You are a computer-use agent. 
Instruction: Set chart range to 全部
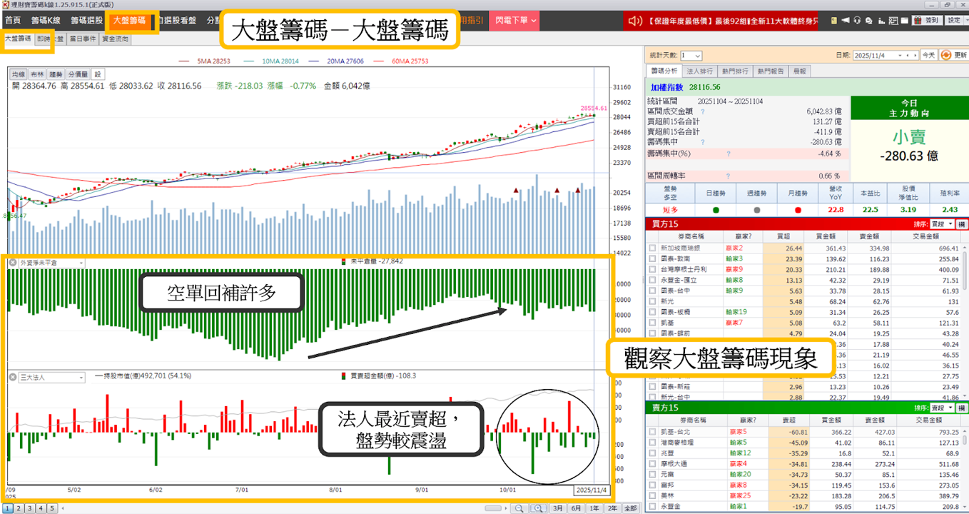click(x=631, y=508)
